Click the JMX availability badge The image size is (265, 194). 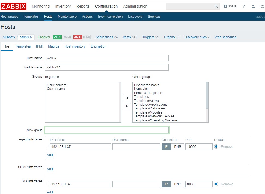[77, 37]
